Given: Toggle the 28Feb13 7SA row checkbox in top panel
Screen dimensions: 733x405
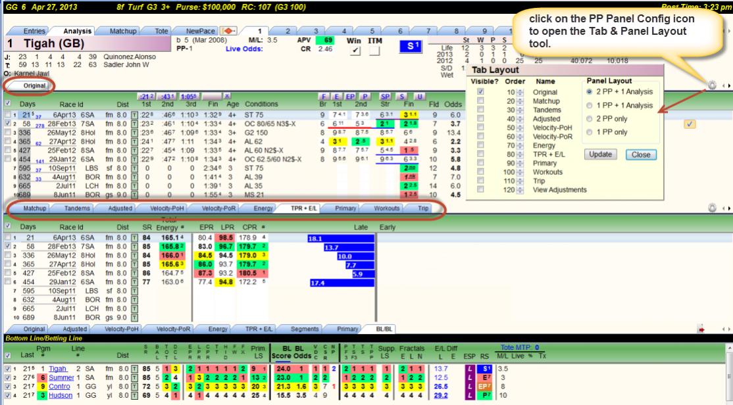Looking at the screenshot, I should (x=8, y=124).
